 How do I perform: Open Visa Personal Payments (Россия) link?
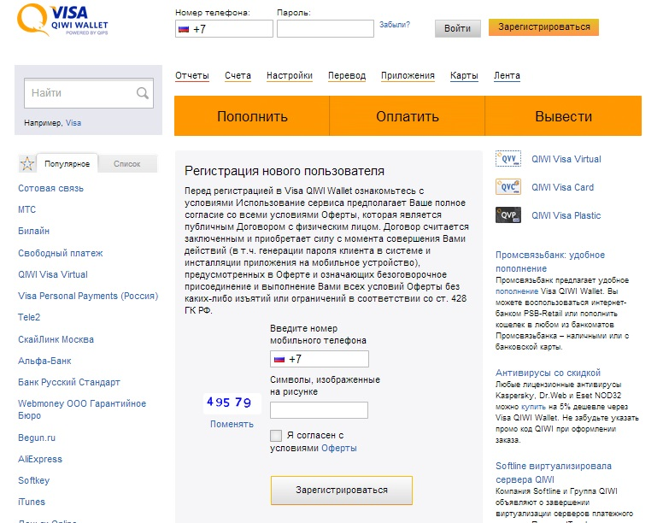pos(88,296)
